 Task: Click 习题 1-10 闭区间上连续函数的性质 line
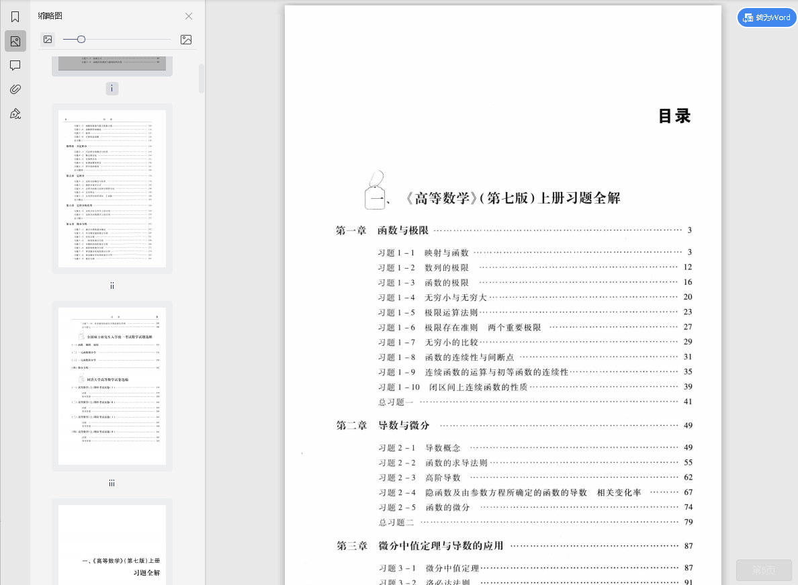[x=535, y=387]
